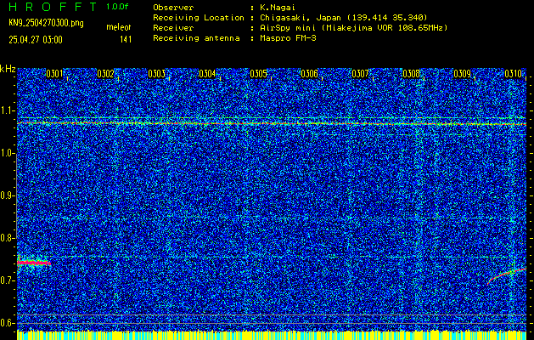Click the 0.8 kHz axis label
This screenshot has width=534, height=340.
point(7,238)
